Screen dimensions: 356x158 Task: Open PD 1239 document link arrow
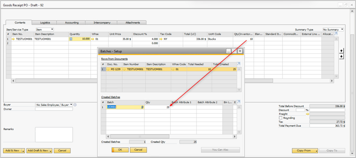coord(108,69)
